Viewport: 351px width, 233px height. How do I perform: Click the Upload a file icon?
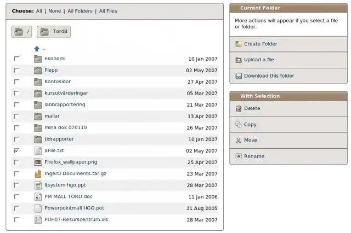239,60
